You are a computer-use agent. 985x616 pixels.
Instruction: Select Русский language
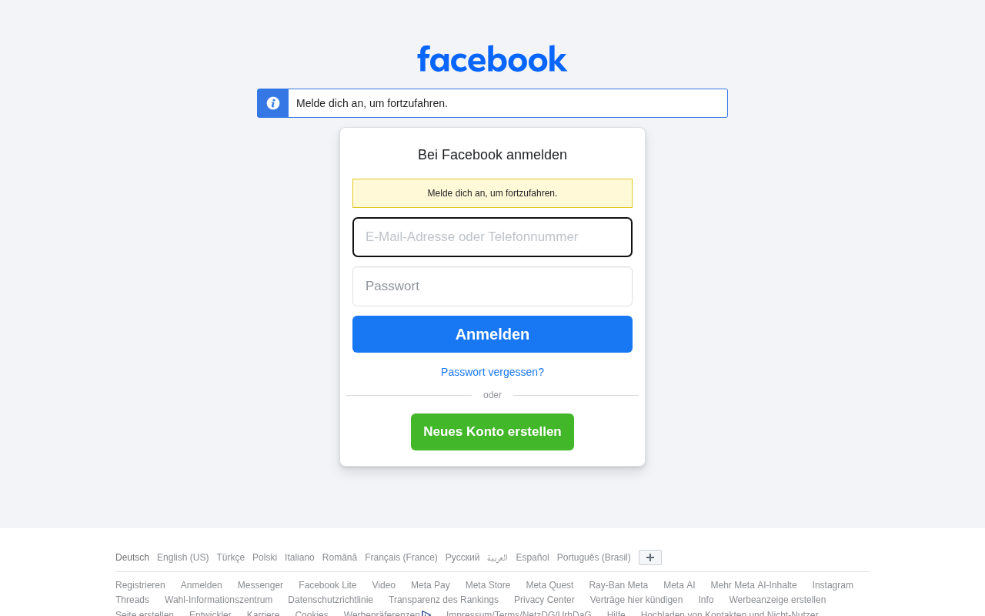coord(462,557)
